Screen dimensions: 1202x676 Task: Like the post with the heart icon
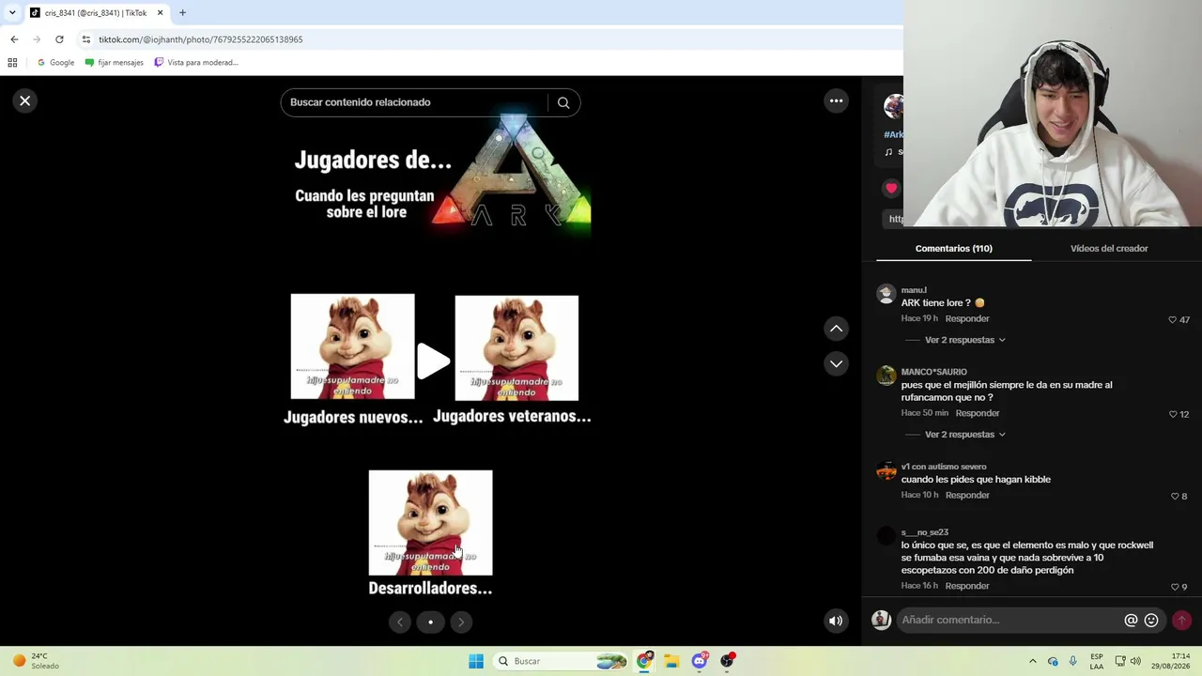(x=891, y=188)
